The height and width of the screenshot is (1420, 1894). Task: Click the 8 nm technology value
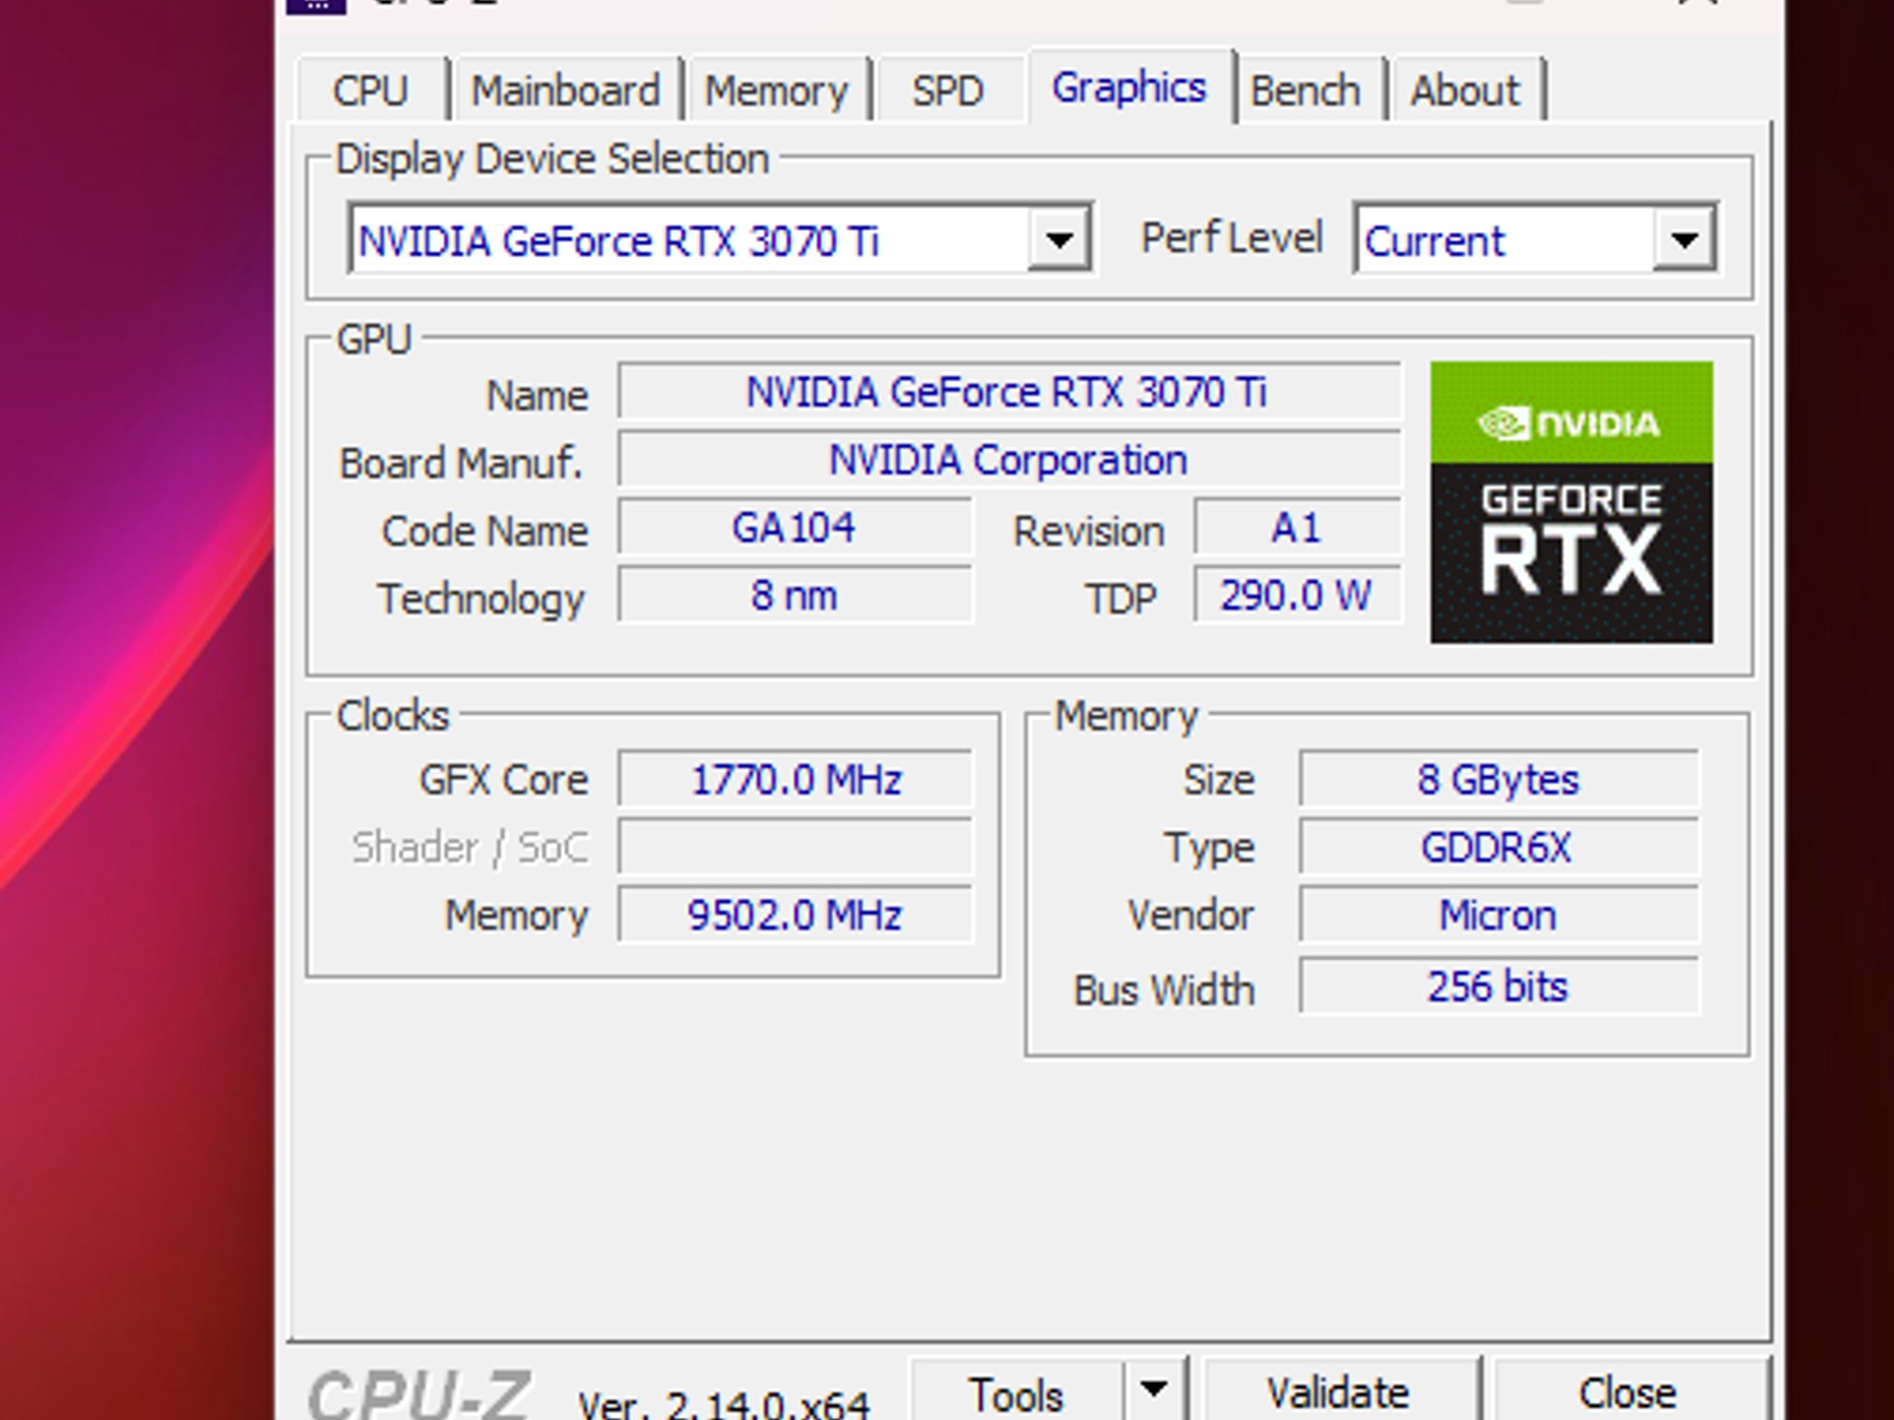point(795,595)
